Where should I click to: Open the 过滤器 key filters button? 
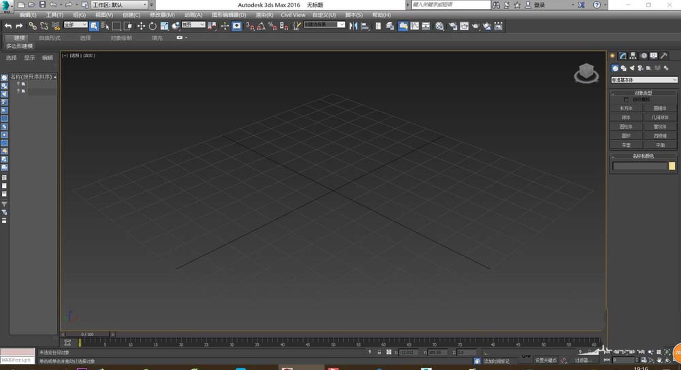pos(582,360)
